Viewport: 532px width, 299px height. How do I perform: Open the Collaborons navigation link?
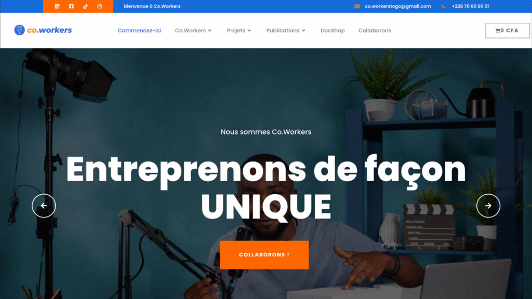point(375,31)
